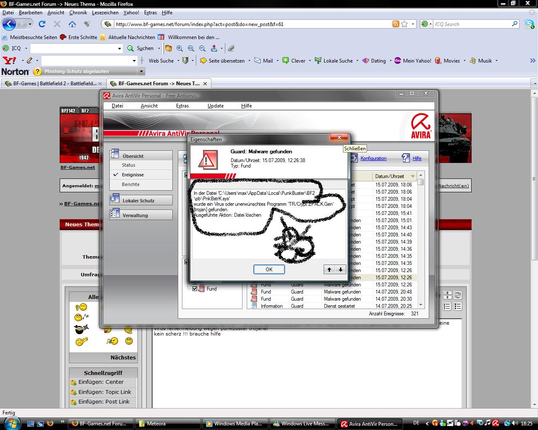538x430 pixels.
Task: Click the stop loading X icon
Action: click(57, 24)
